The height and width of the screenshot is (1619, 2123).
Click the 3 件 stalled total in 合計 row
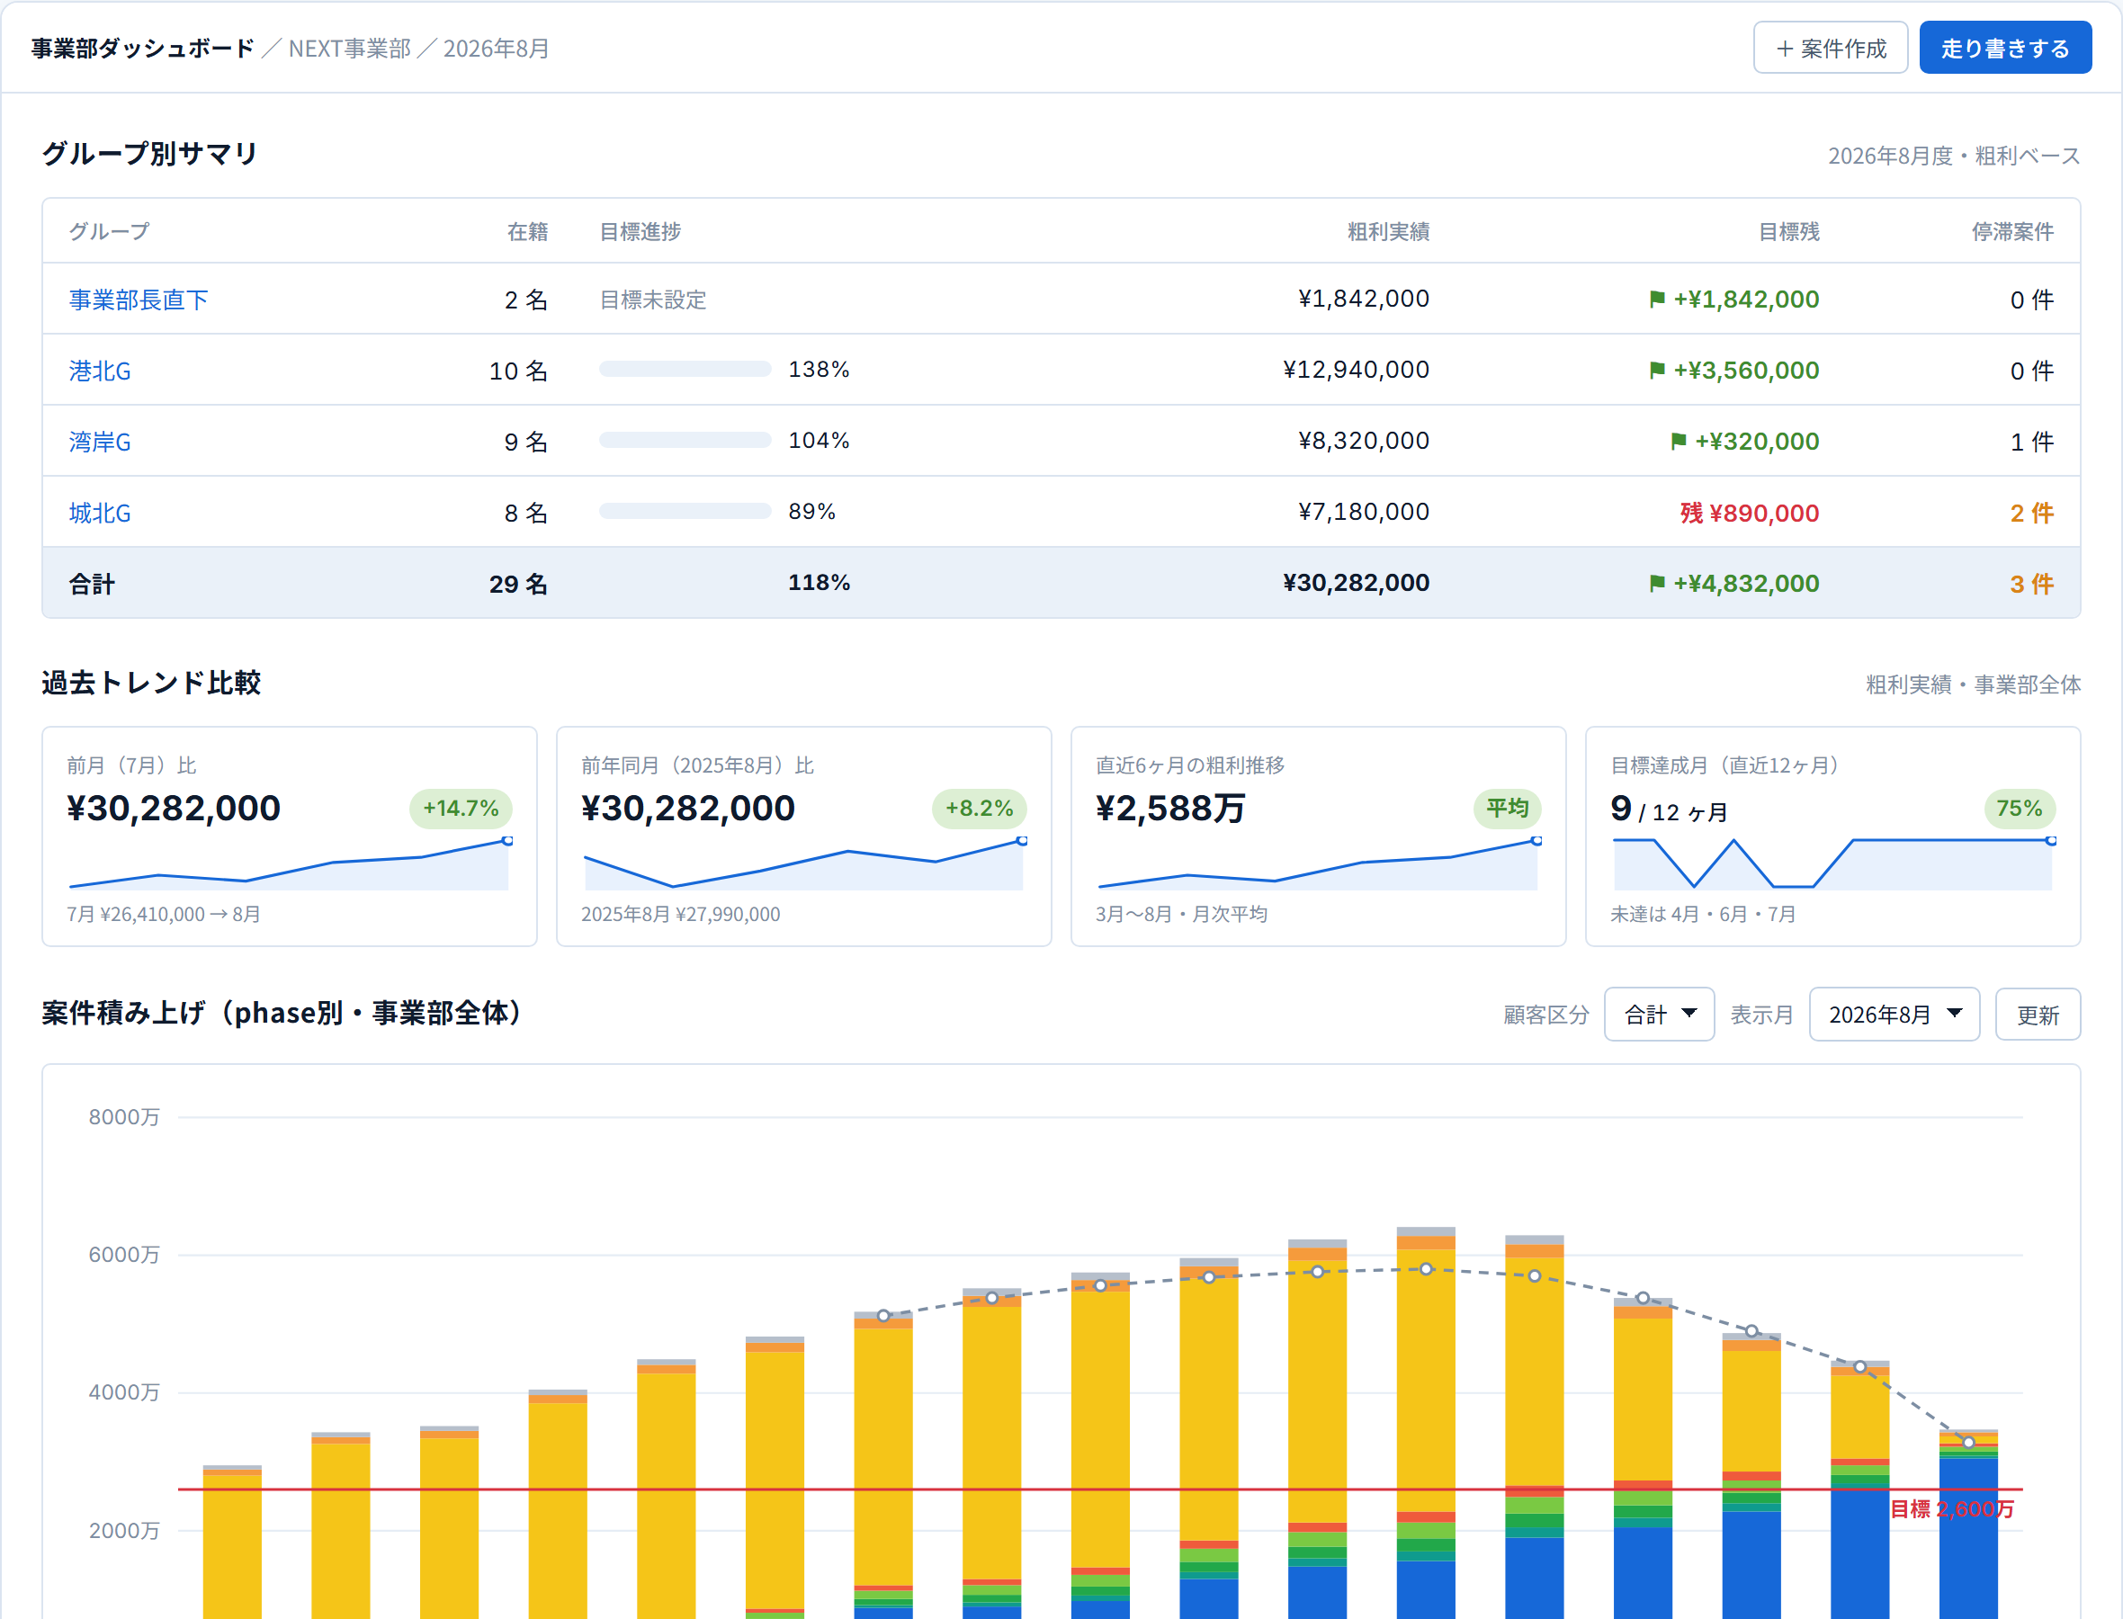(2031, 583)
